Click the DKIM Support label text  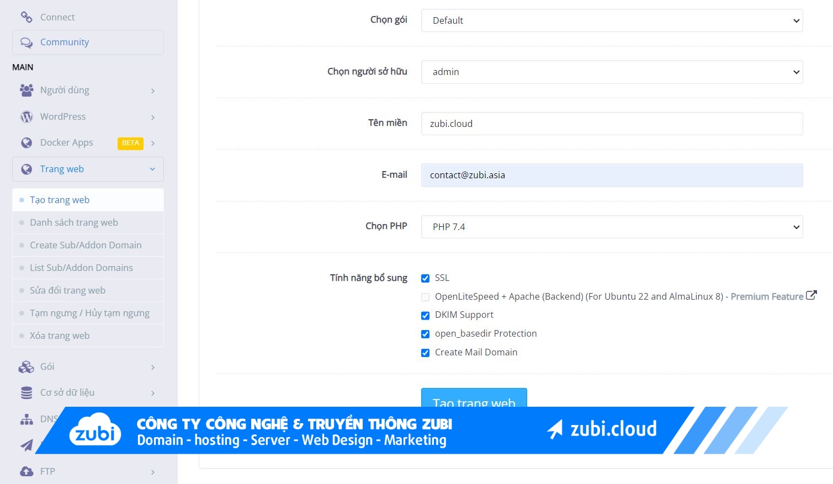[464, 315]
